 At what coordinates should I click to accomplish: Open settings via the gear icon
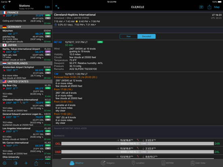click(x=4, y=163)
